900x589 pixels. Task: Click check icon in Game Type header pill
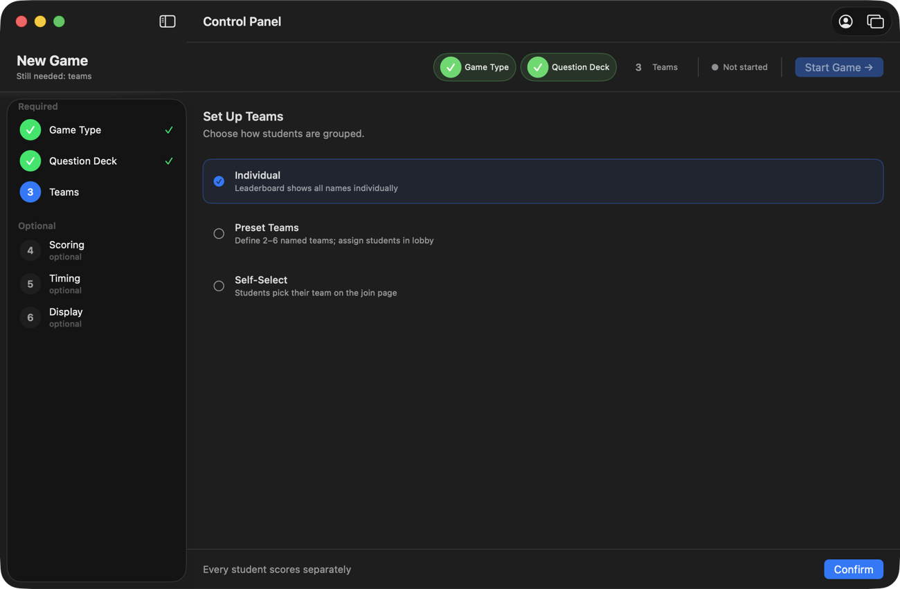[x=451, y=67]
